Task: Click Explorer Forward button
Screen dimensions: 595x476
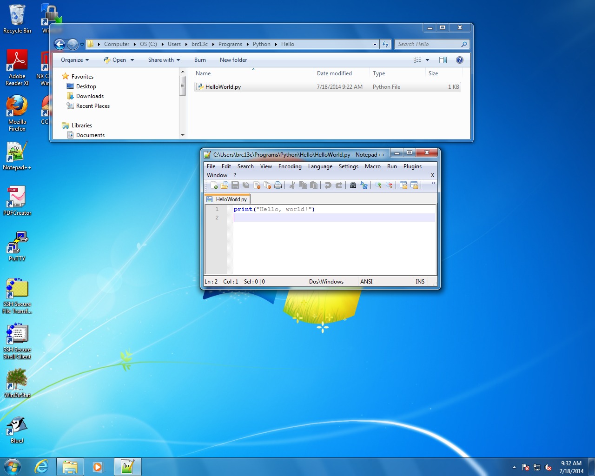Action: point(73,44)
